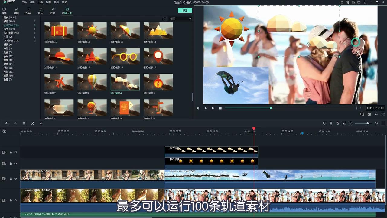Screen dimensions: 387x218
Task: Lock track 3 with padlock toggle
Action: (x=11, y=163)
